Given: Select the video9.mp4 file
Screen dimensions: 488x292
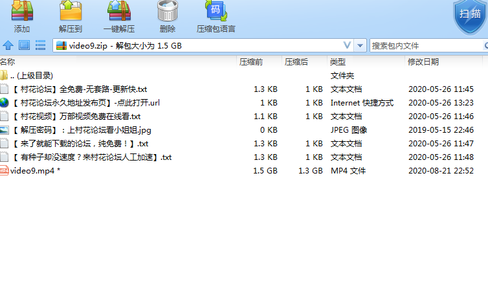Looking at the screenshot, I should 32,170.
